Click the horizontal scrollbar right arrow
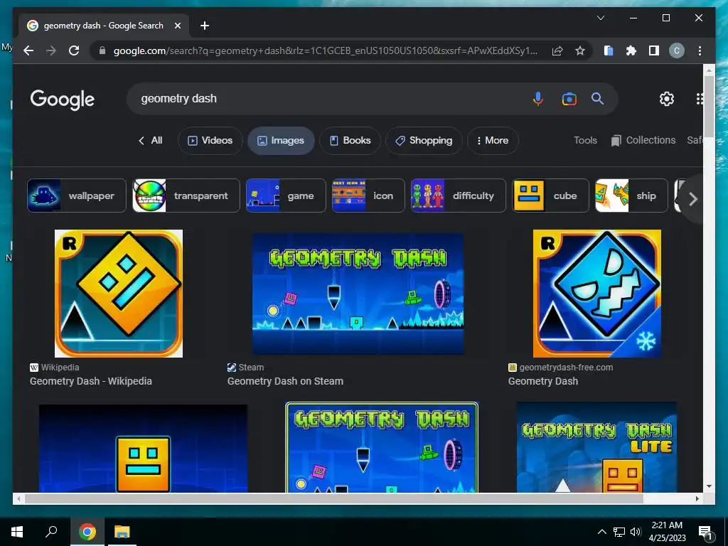Screen dimensions: 728x546 [697, 498]
